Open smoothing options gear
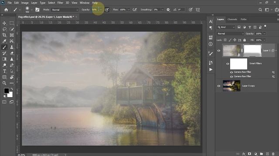 [168, 10]
